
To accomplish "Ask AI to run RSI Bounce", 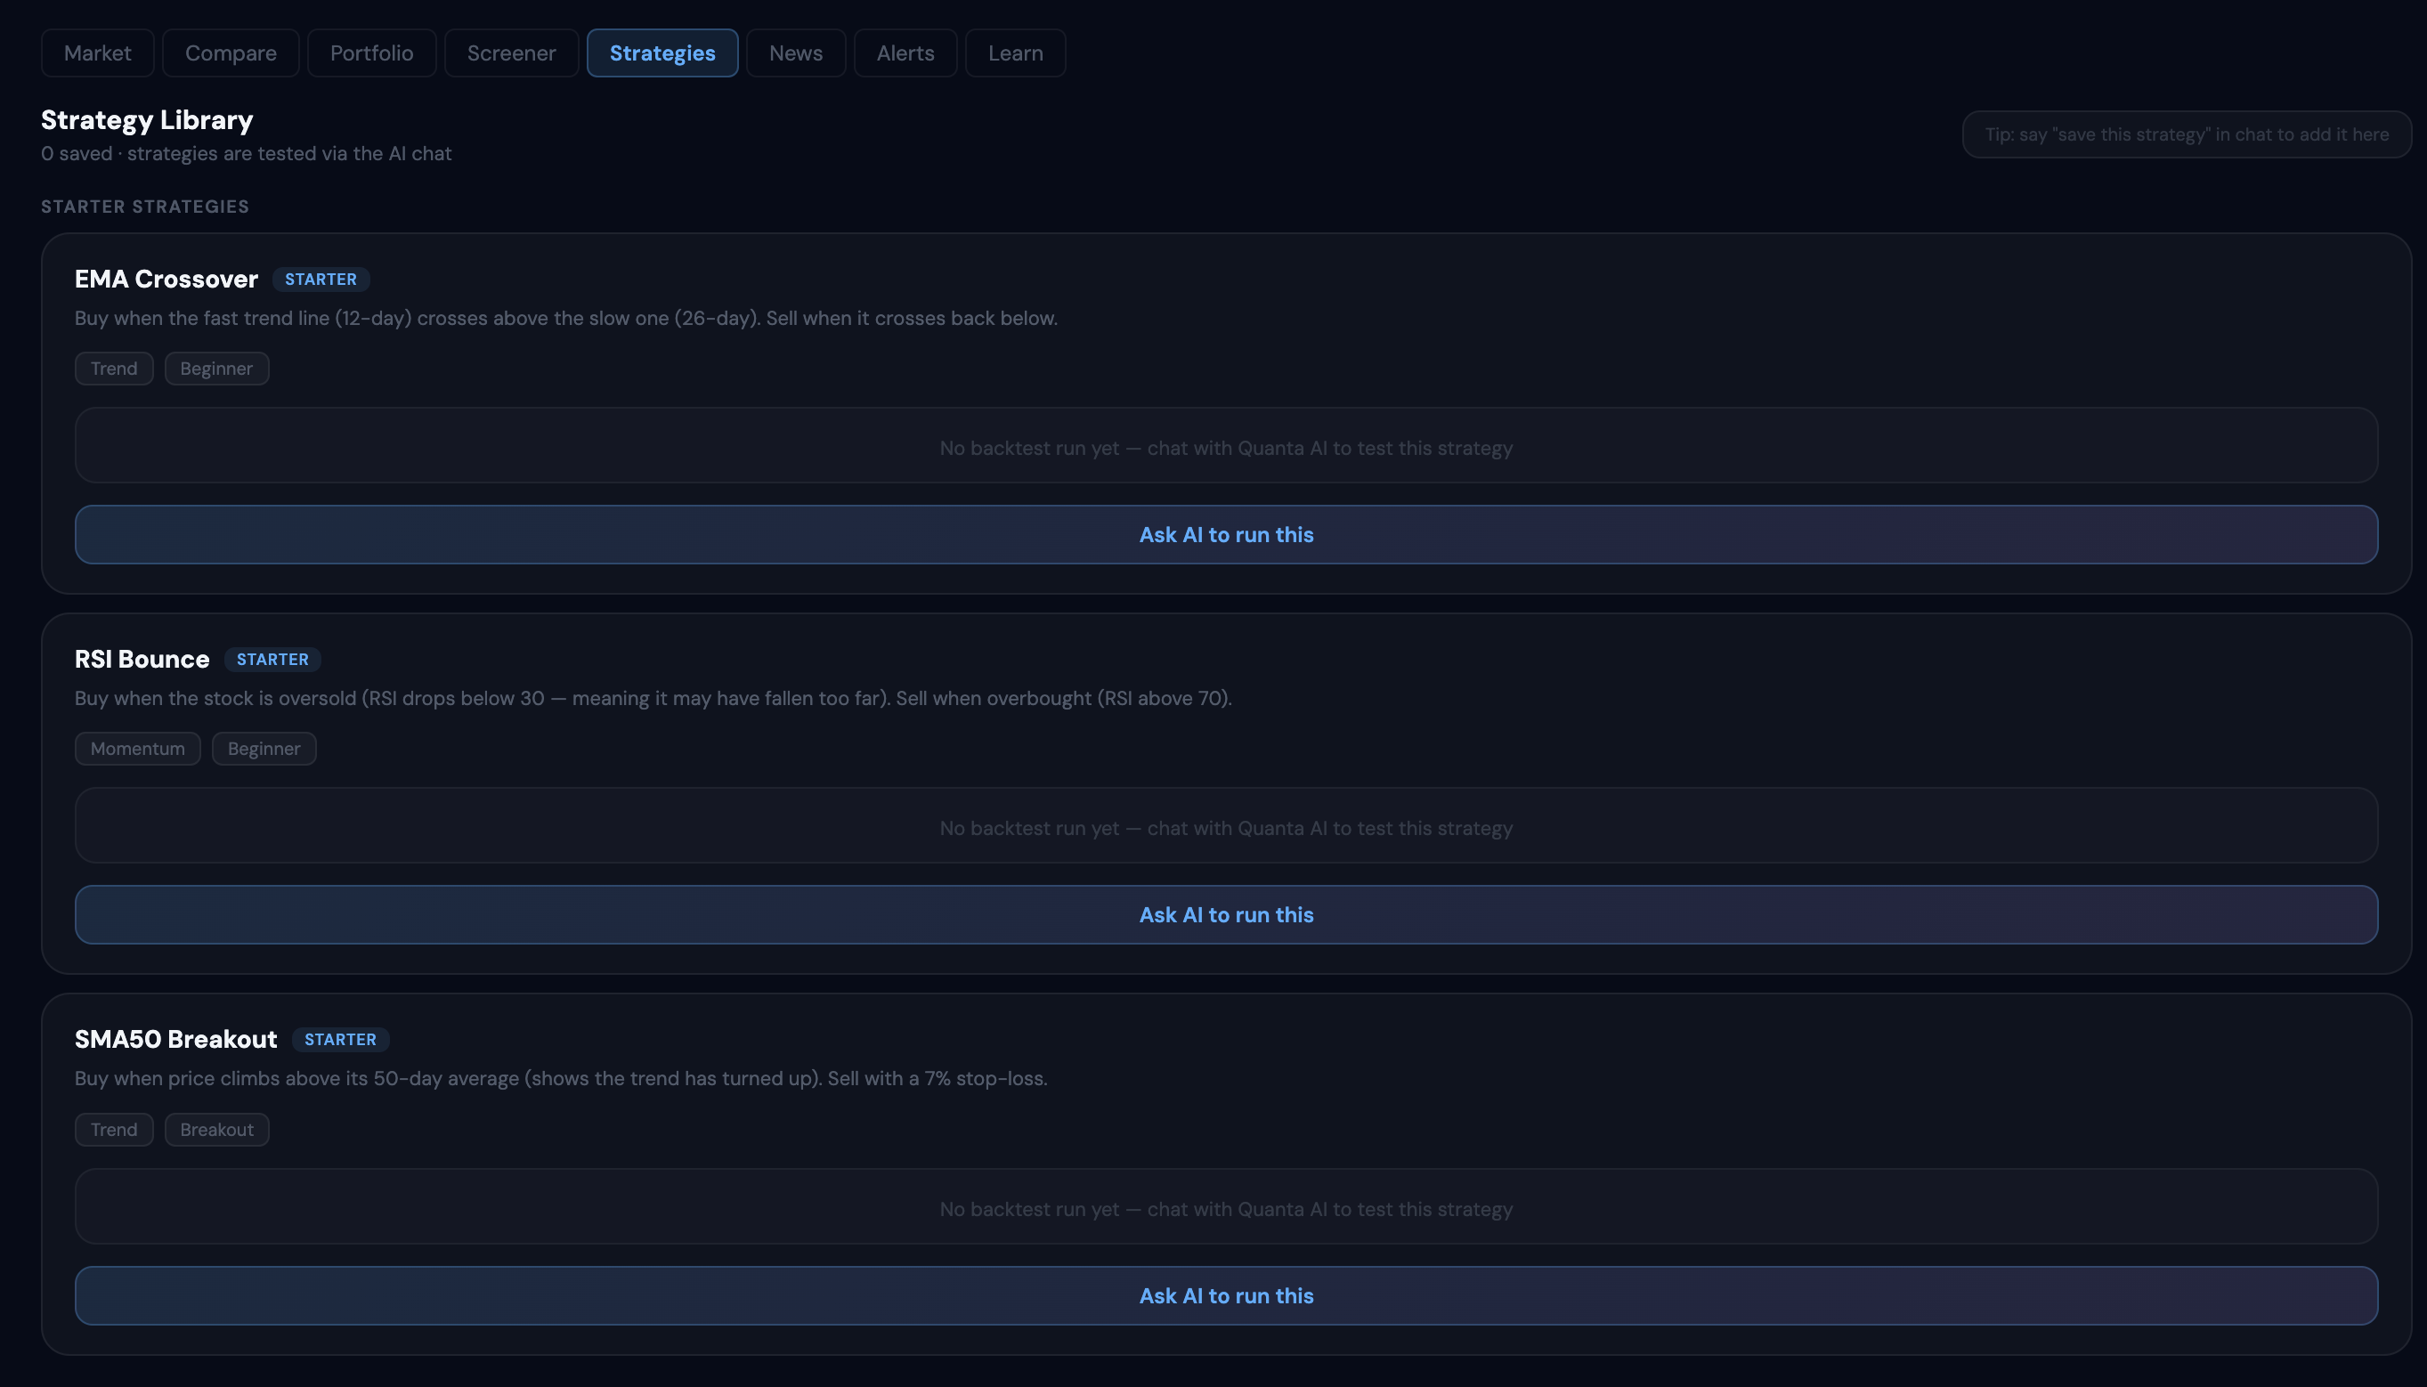I will [x=1226, y=914].
